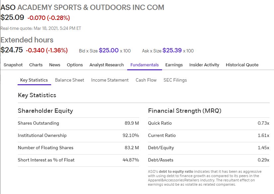The height and width of the screenshot is (194, 274).
Task: Click the ask price $25.39
Action: pyautogui.click(x=172, y=50)
